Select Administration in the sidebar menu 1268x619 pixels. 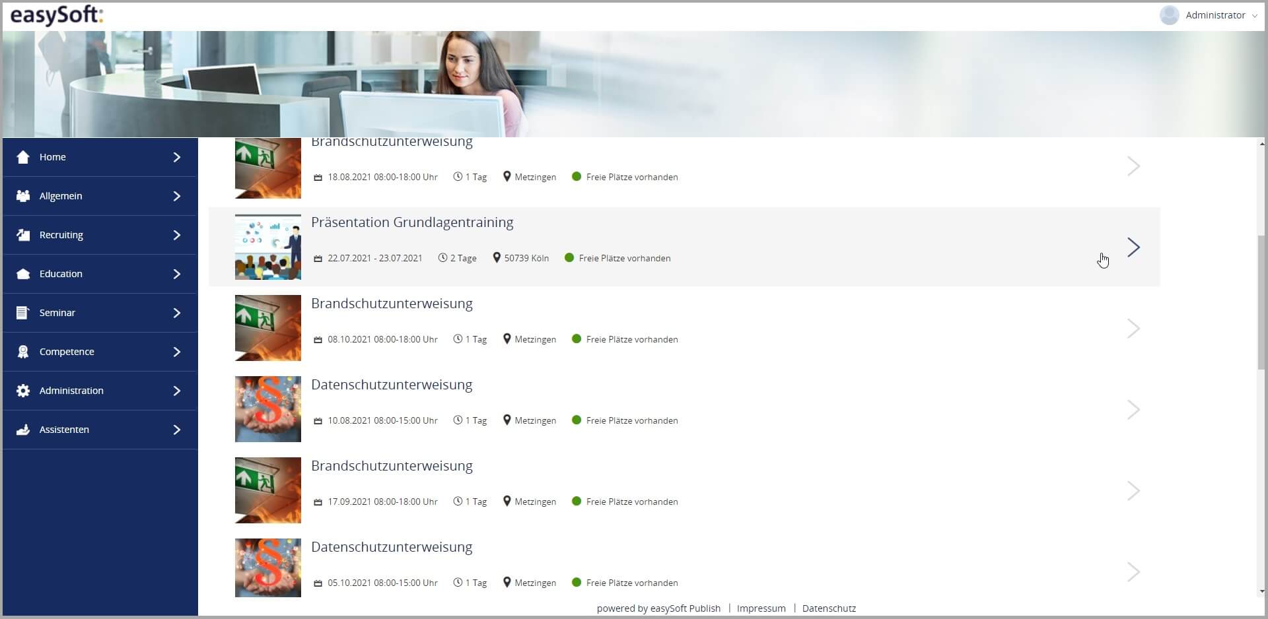[100, 391]
